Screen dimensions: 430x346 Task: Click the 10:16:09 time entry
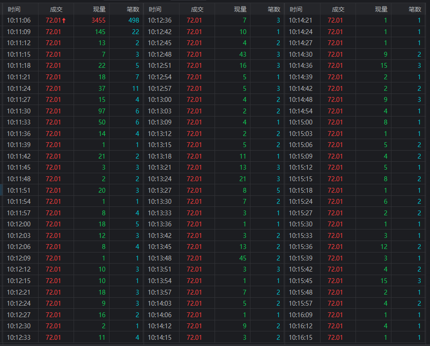click(301, 315)
